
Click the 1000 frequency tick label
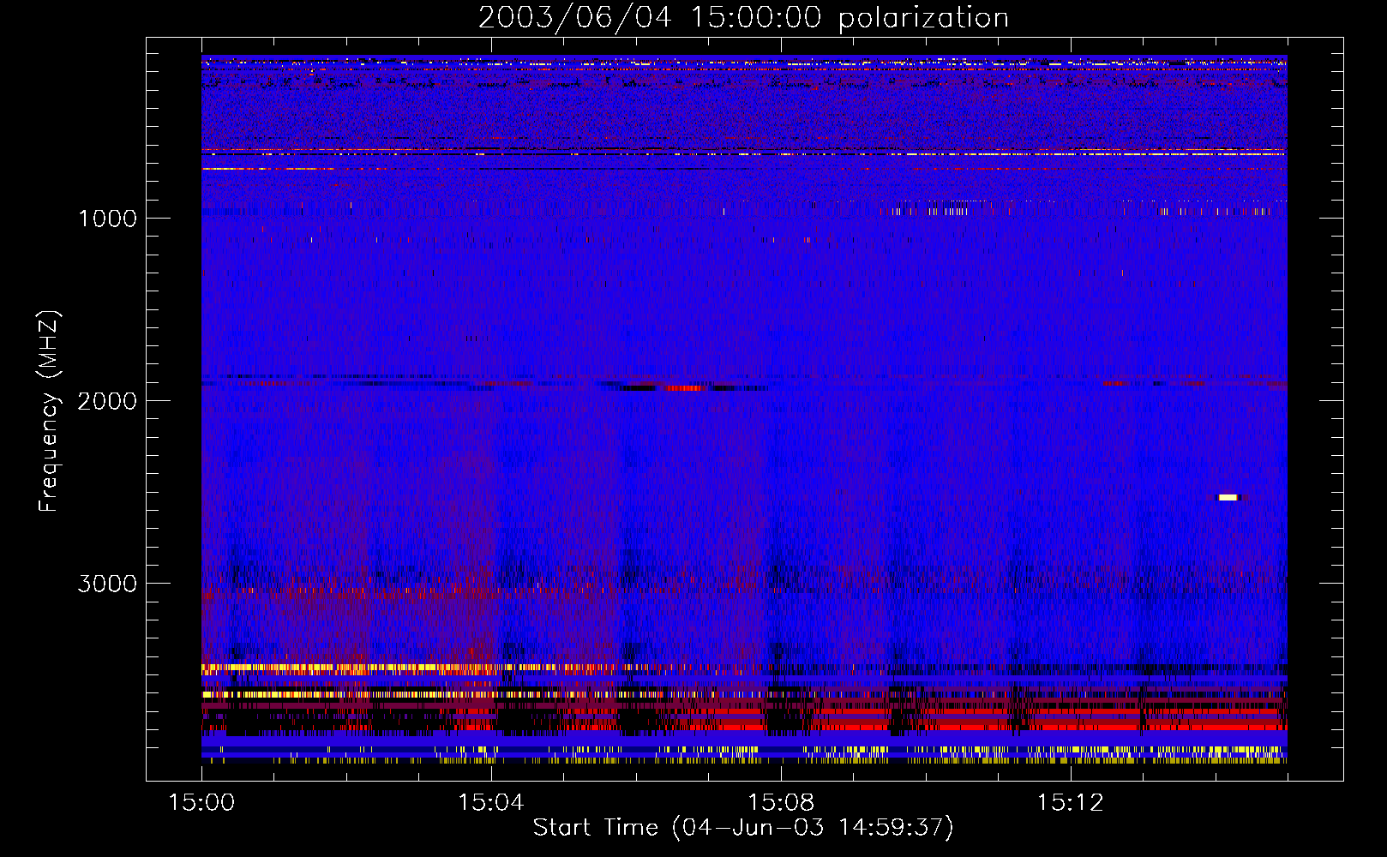point(108,219)
